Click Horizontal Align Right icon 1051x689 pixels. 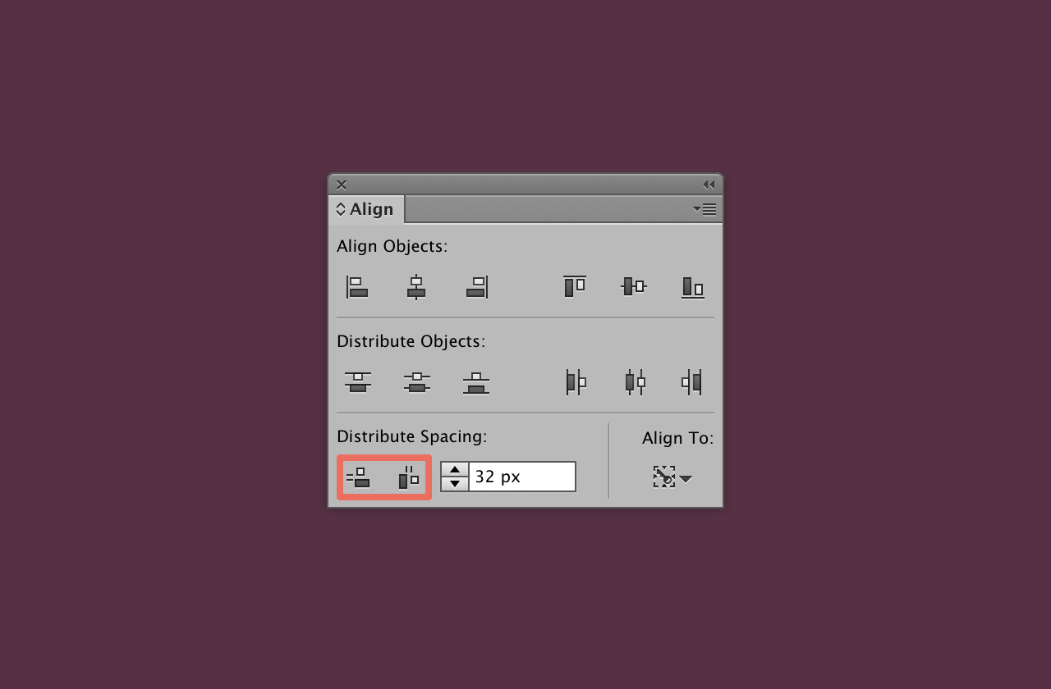pyautogui.click(x=477, y=287)
